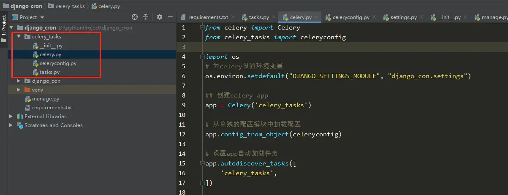The image size is (508, 195).
Task: Fold the import os block at line 4
Action: pyautogui.click(x=203, y=57)
